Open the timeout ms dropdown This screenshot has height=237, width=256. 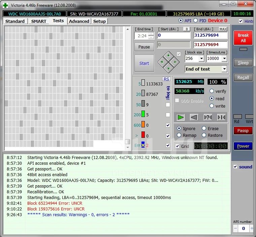point(224,58)
